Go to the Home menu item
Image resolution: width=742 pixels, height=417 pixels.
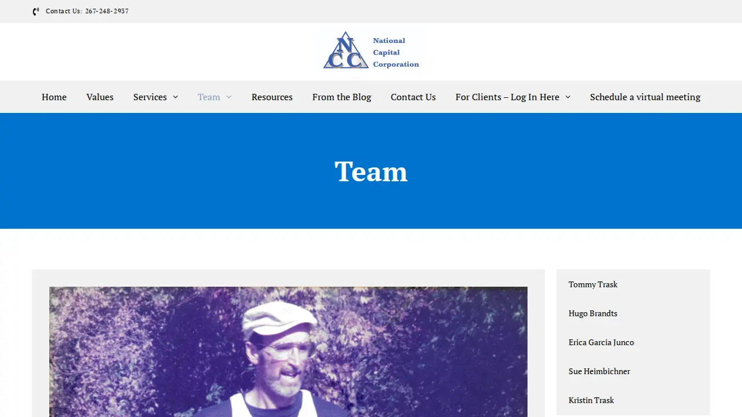point(54,97)
